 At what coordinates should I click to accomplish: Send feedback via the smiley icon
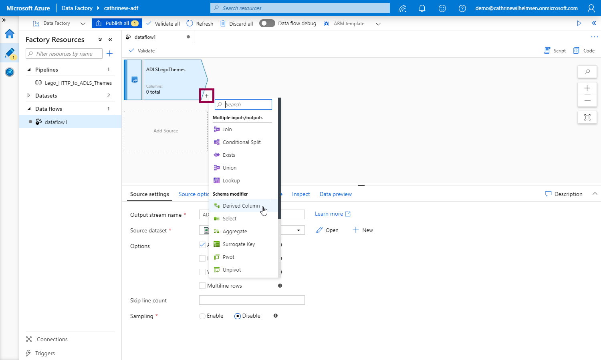442,8
